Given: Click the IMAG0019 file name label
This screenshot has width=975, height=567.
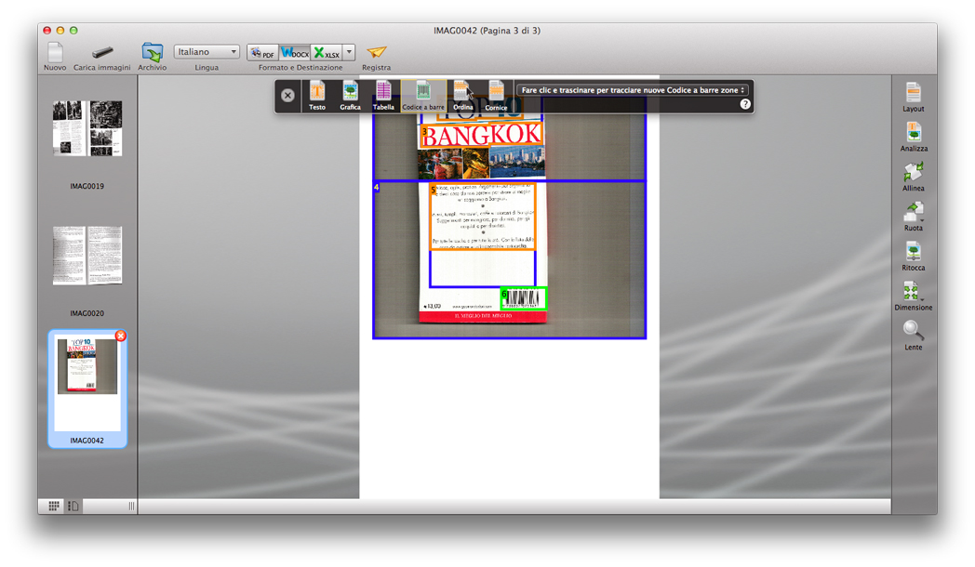Looking at the screenshot, I should coord(87,186).
